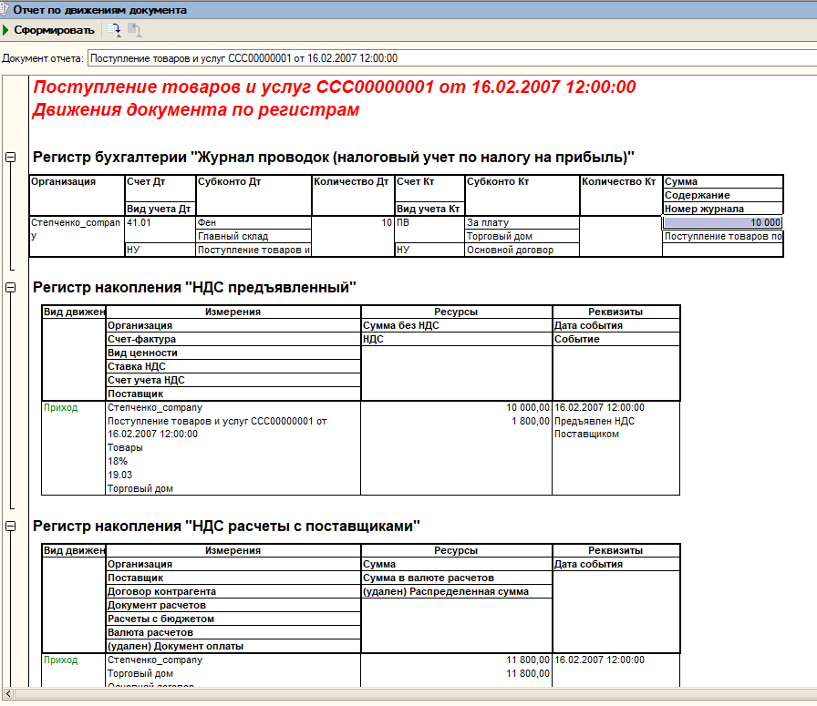Click the save settings icon with blue arrow

click(x=114, y=30)
